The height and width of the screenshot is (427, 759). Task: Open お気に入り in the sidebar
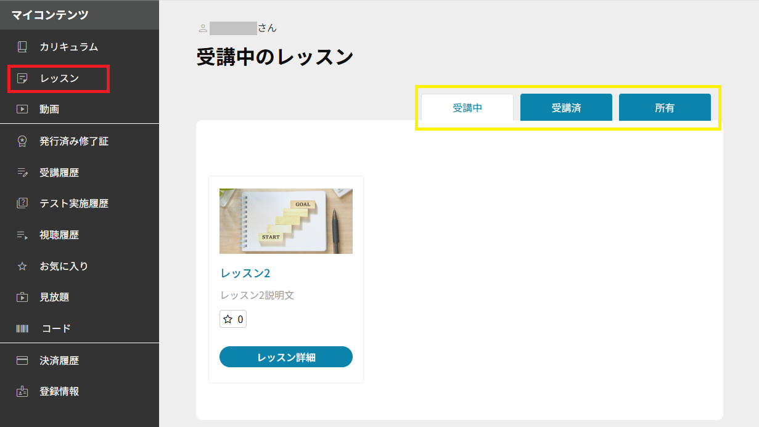64,266
